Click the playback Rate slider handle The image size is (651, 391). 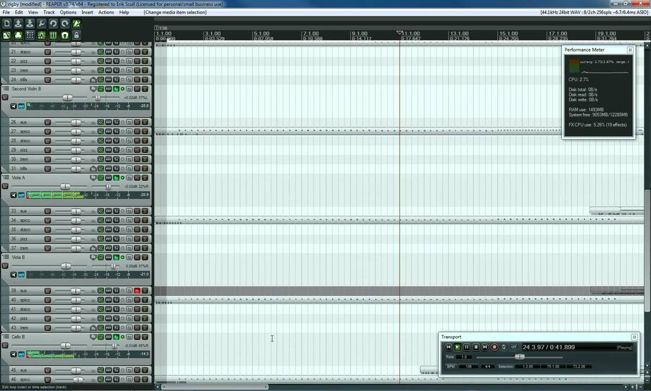tap(520, 357)
